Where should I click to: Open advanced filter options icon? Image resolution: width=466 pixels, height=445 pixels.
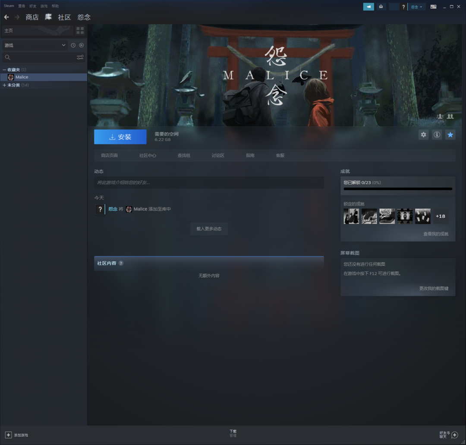tap(80, 57)
